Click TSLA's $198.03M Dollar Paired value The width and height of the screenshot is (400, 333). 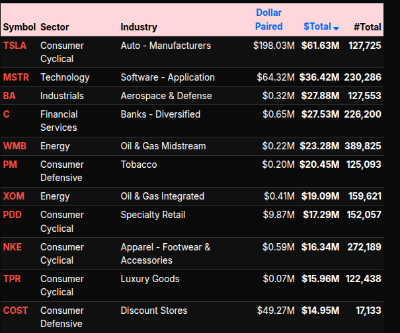tap(274, 46)
